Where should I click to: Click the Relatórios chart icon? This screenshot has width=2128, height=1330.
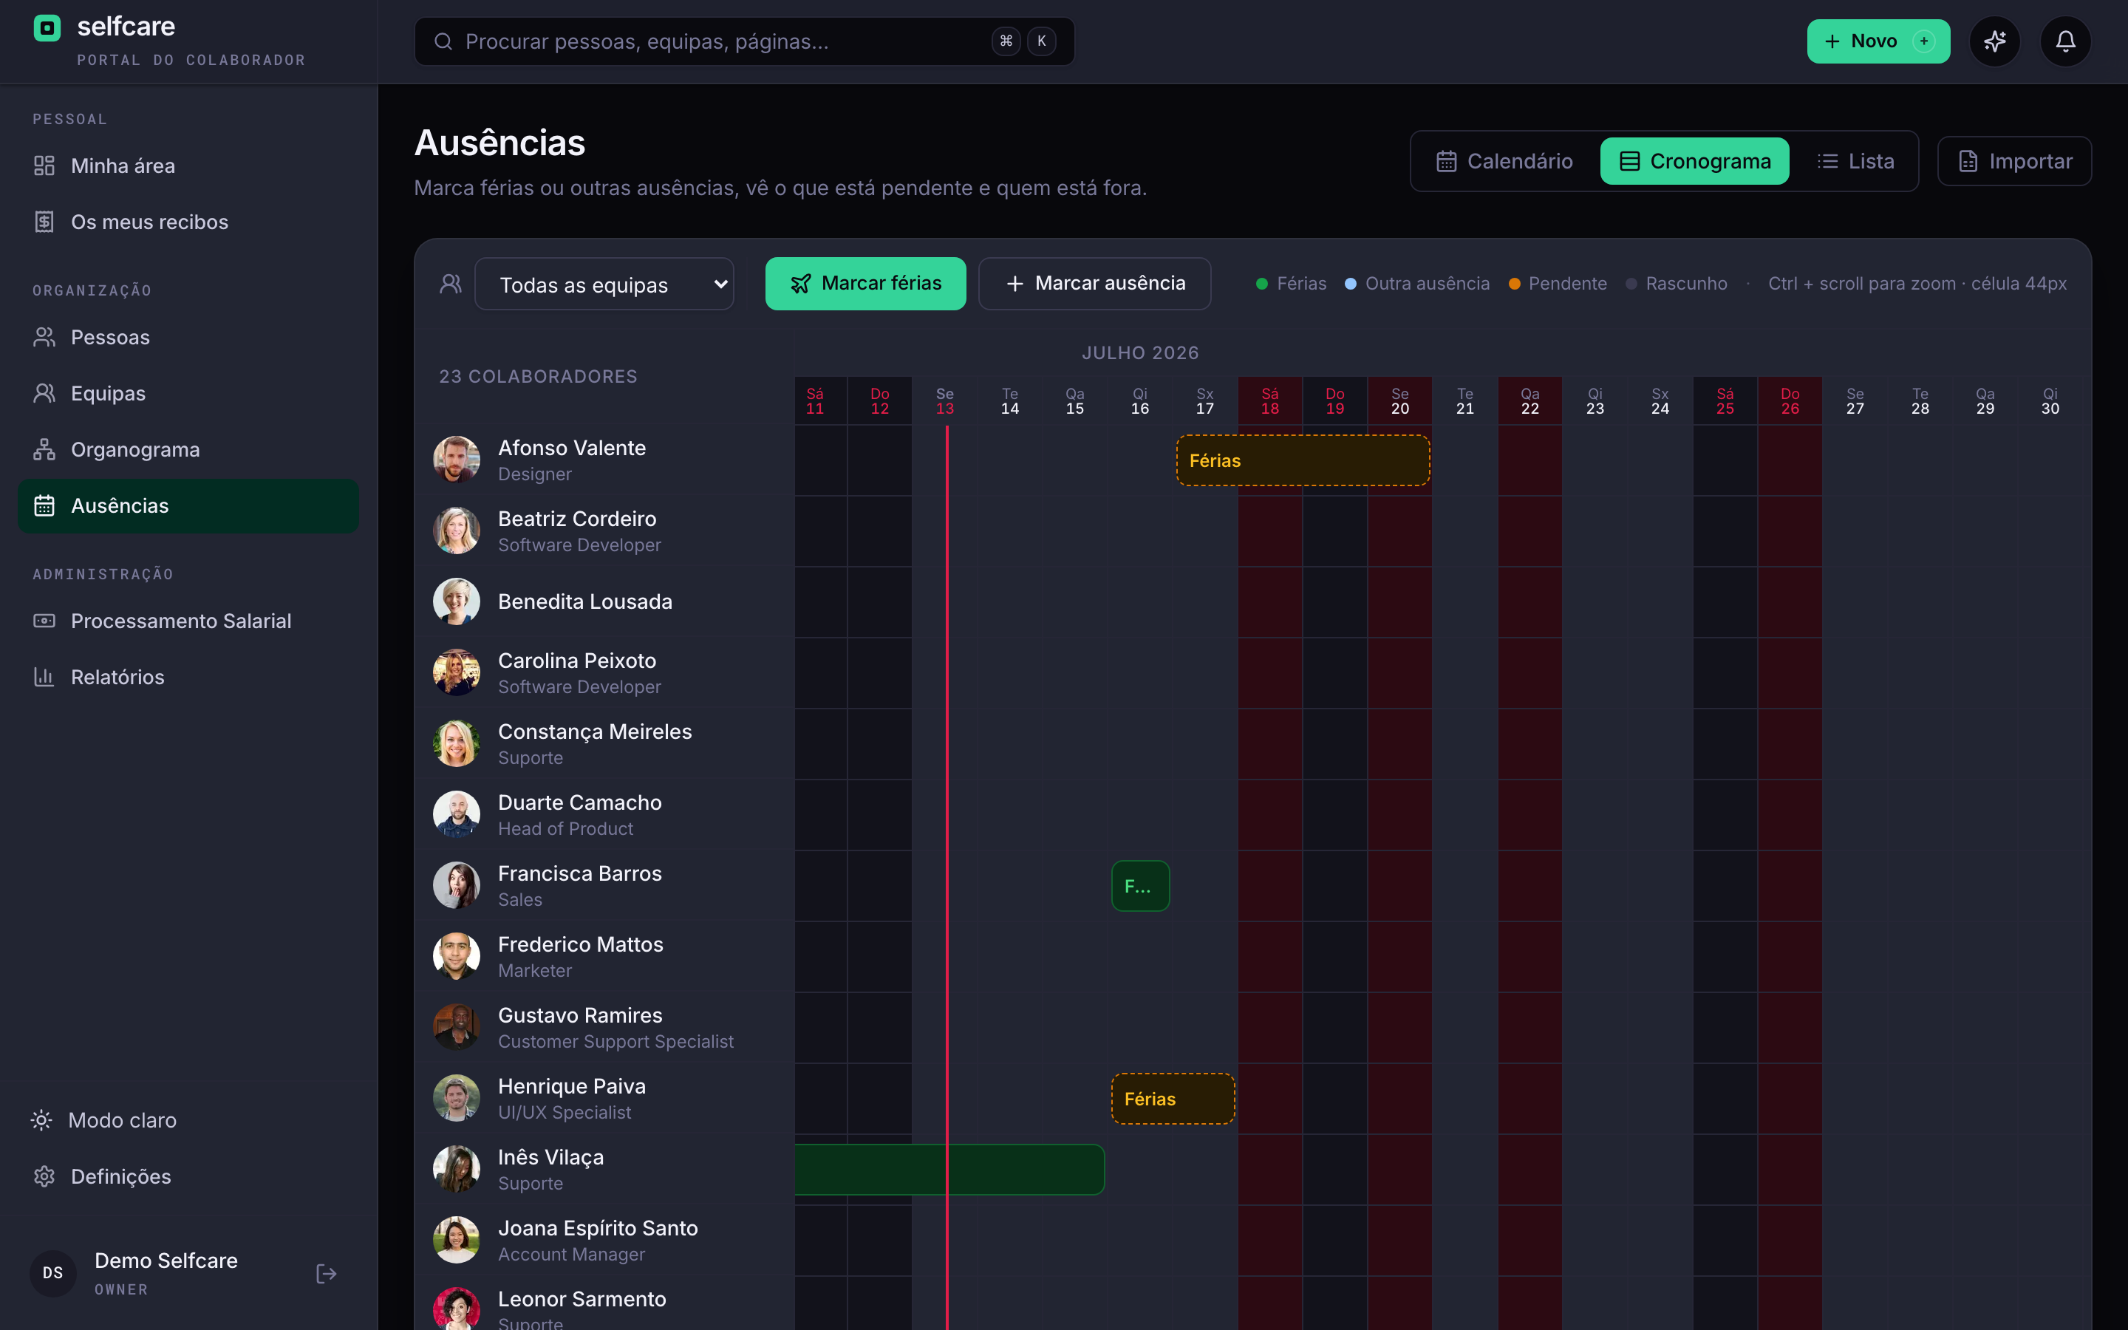pyautogui.click(x=44, y=676)
